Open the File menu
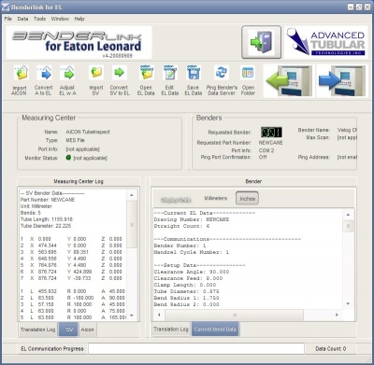374x365 pixels. pyautogui.click(x=8, y=19)
